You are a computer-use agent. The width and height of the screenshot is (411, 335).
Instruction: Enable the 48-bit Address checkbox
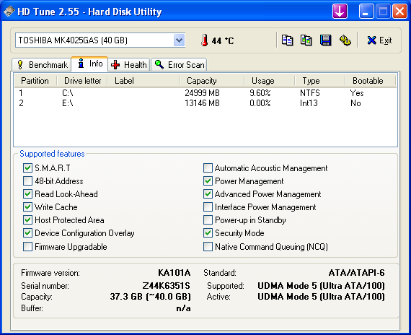click(x=27, y=181)
